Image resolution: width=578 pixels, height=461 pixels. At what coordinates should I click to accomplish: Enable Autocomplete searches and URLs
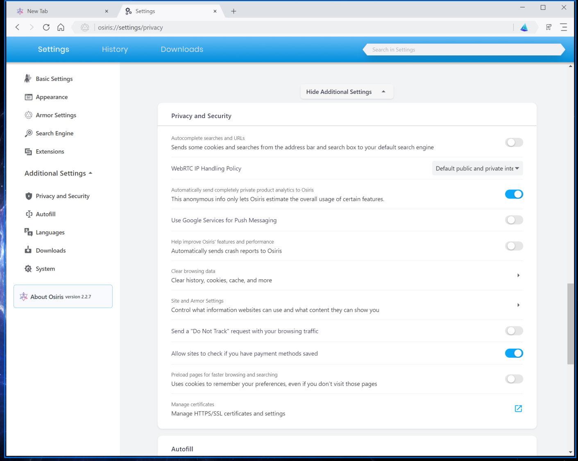point(514,142)
